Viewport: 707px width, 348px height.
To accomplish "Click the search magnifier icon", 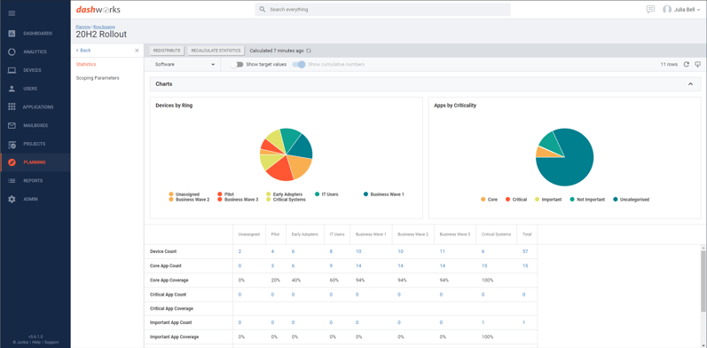I will 263,10.
